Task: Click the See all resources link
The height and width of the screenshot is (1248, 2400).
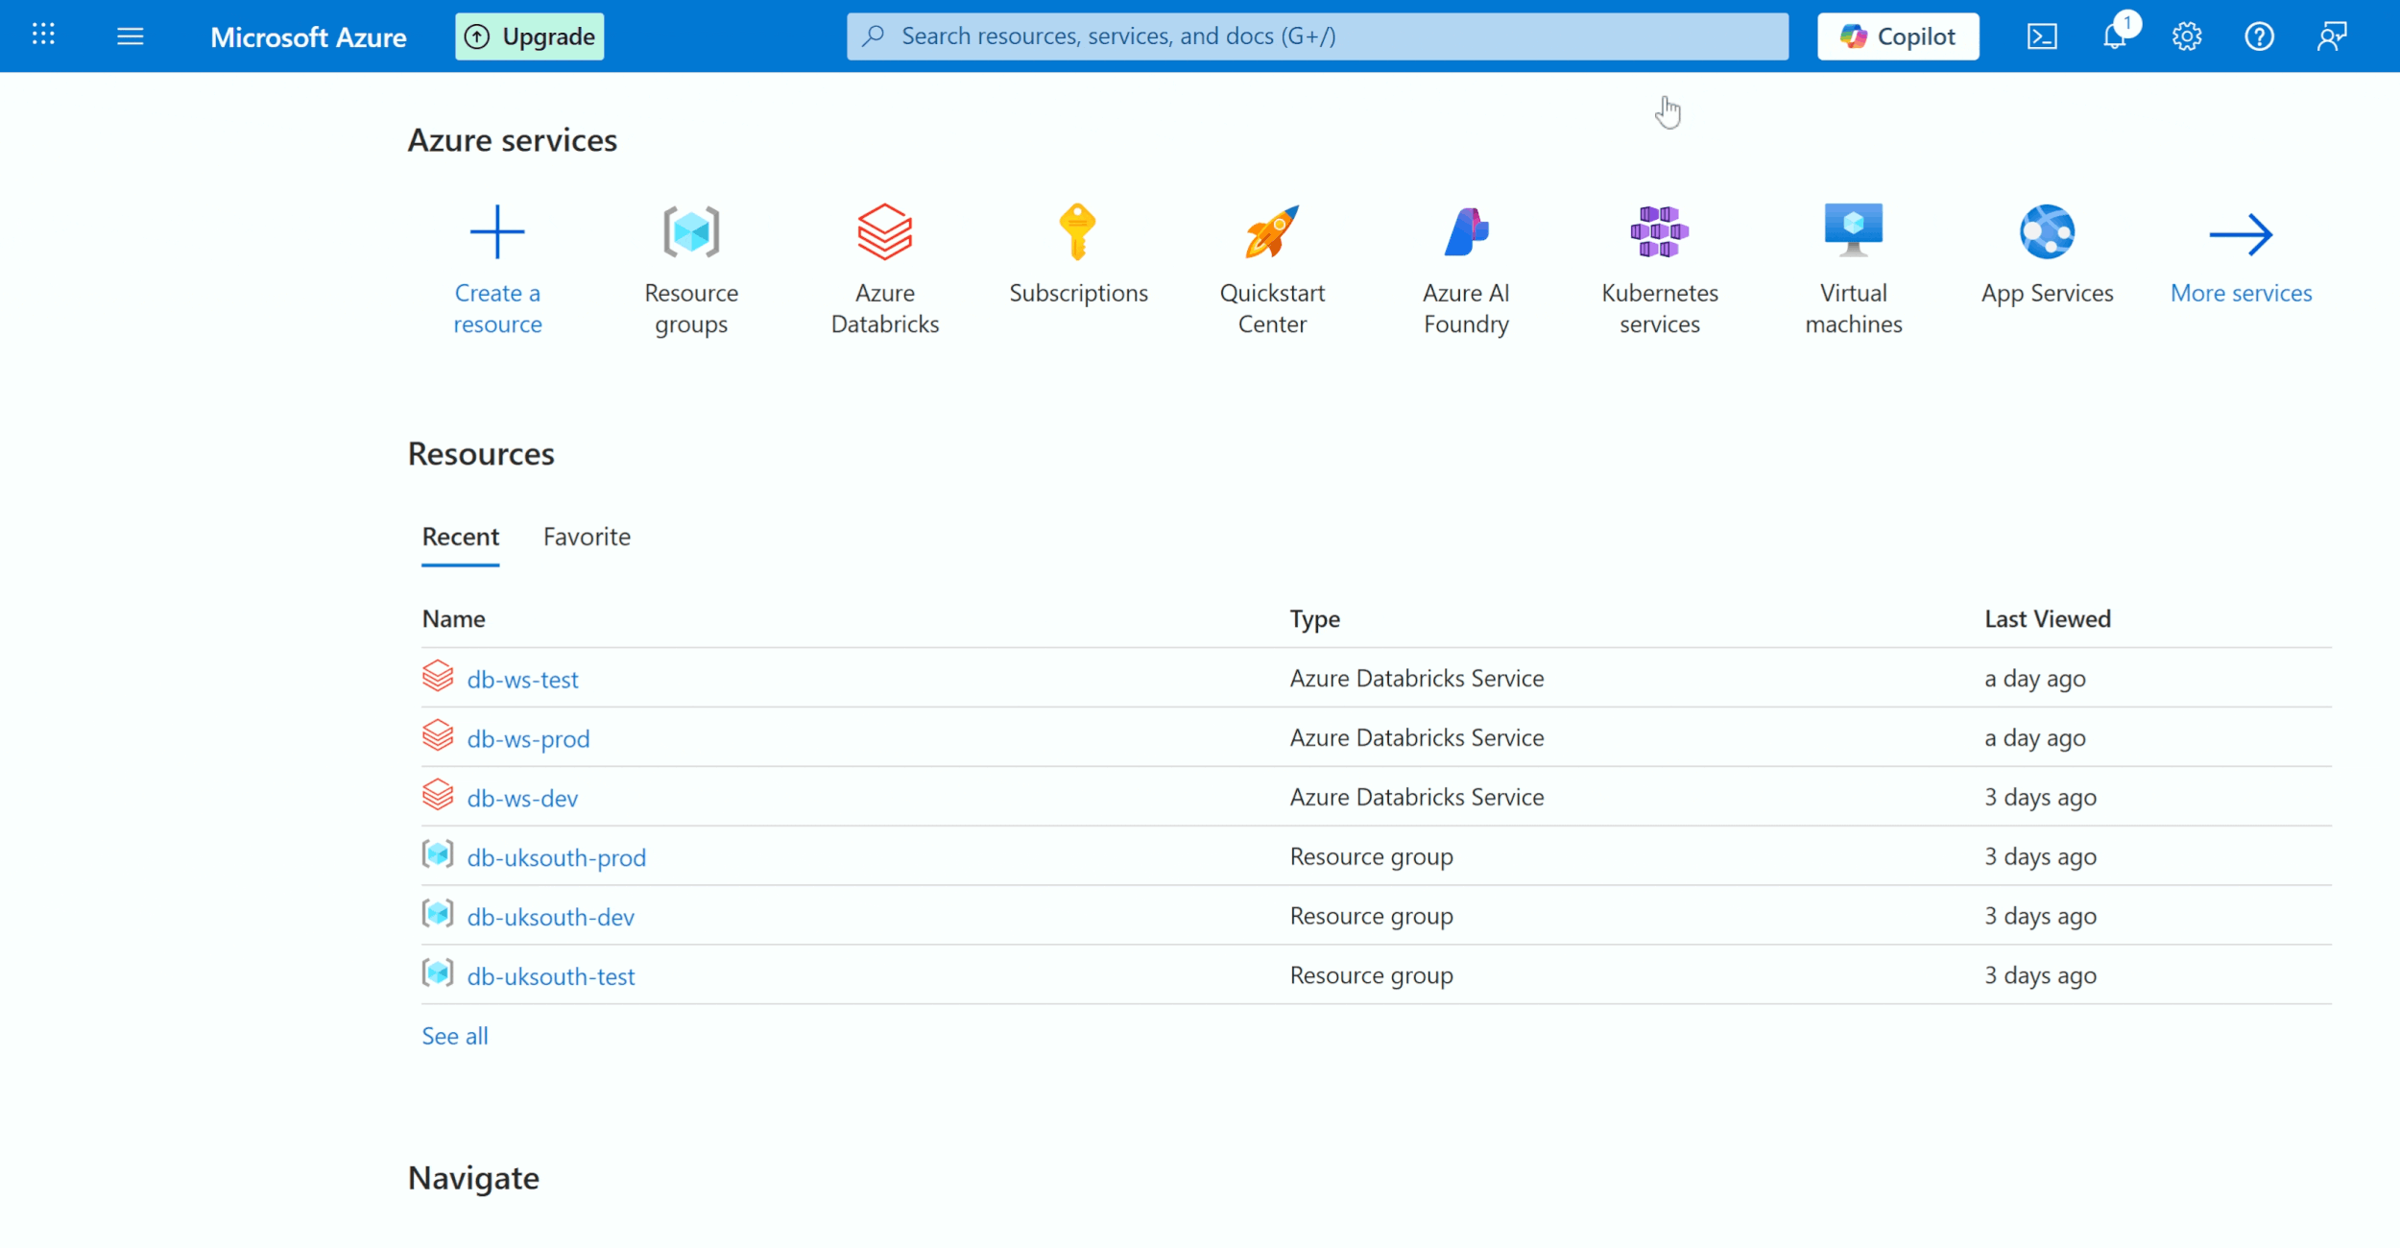Action: [x=455, y=1036]
